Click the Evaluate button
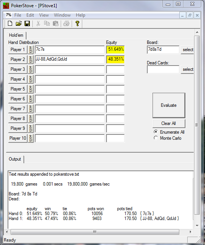205x245 pixels. point(169,105)
